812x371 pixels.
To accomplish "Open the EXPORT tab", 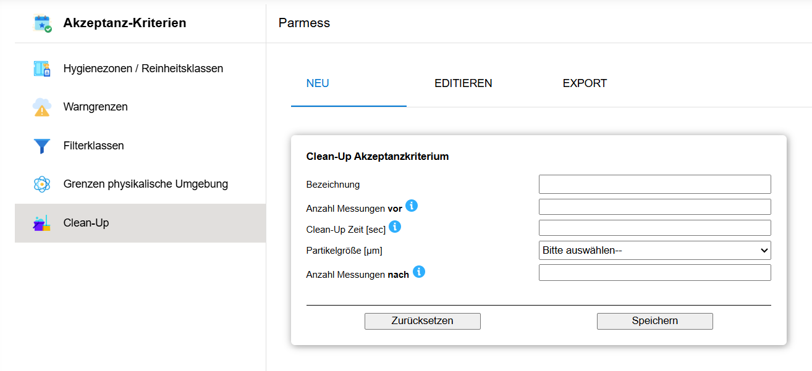I will click(584, 83).
